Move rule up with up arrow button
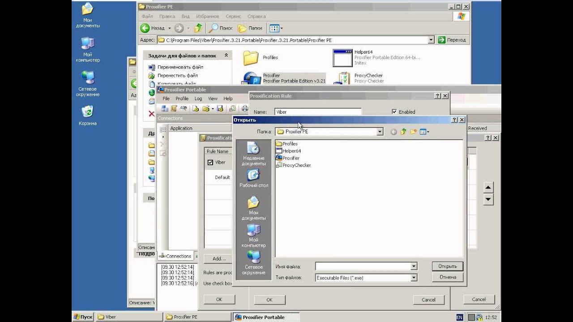Viewport: 573px width, 322px height. tap(488, 187)
